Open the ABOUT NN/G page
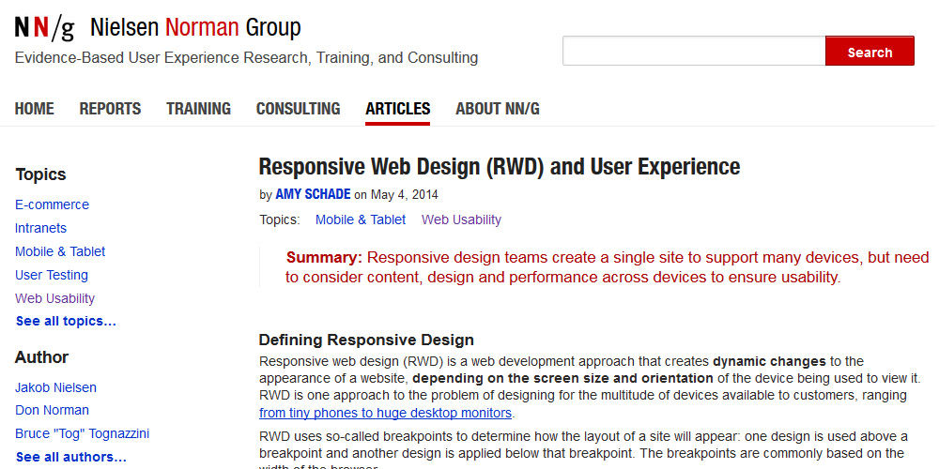The image size is (939, 469). (x=497, y=109)
